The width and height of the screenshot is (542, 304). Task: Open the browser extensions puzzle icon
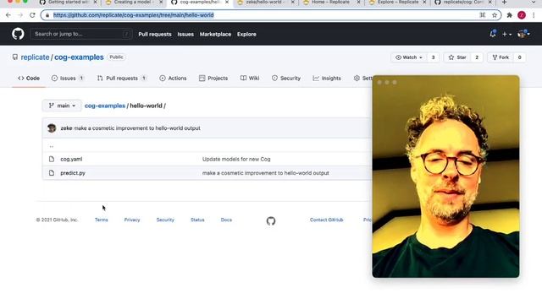(x=510, y=15)
